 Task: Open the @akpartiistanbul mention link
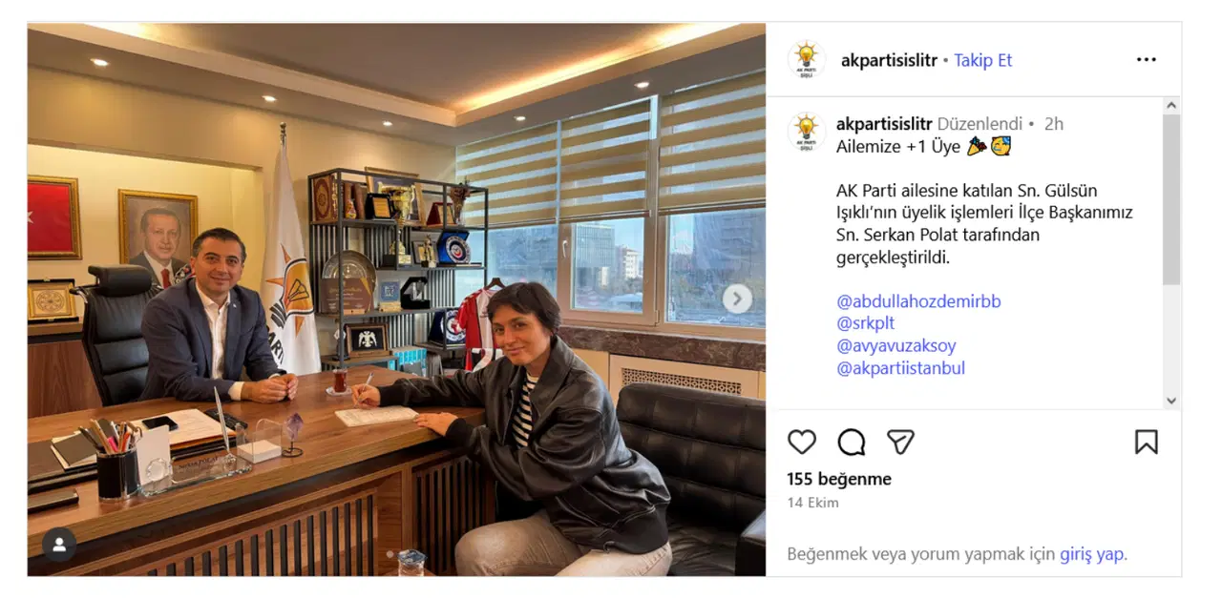coord(901,368)
